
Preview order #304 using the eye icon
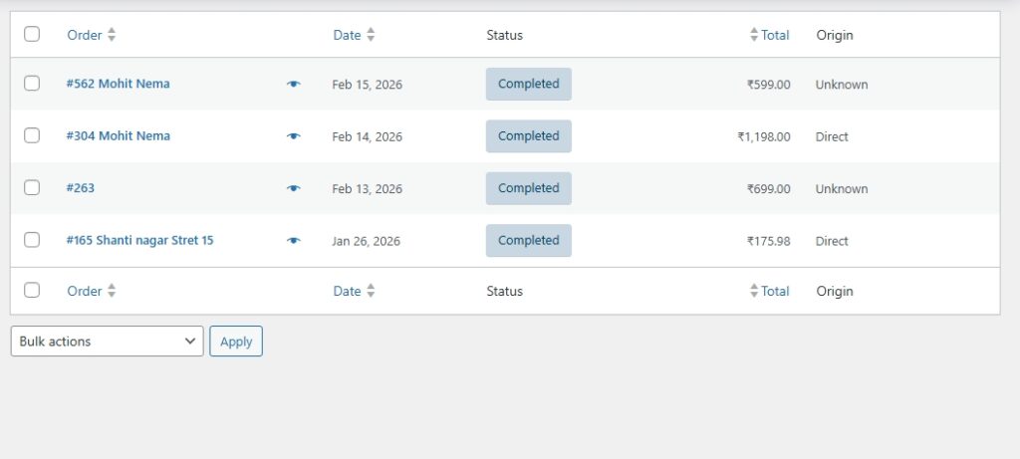pyautogui.click(x=293, y=136)
